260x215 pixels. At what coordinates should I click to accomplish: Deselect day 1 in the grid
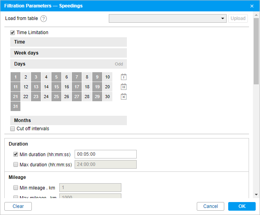point(16,77)
